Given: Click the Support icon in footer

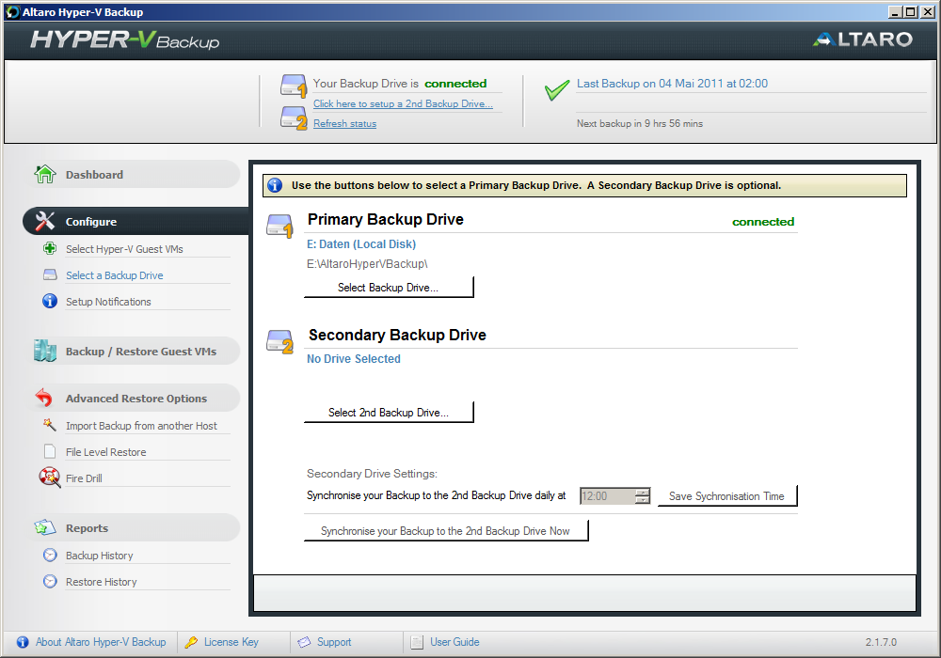Looking at the screenshot, I should [304, 642].
